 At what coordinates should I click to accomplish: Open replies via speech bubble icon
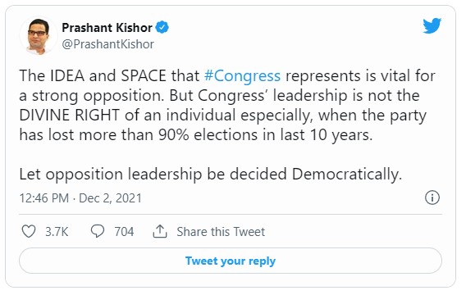[x=98, y=231]
